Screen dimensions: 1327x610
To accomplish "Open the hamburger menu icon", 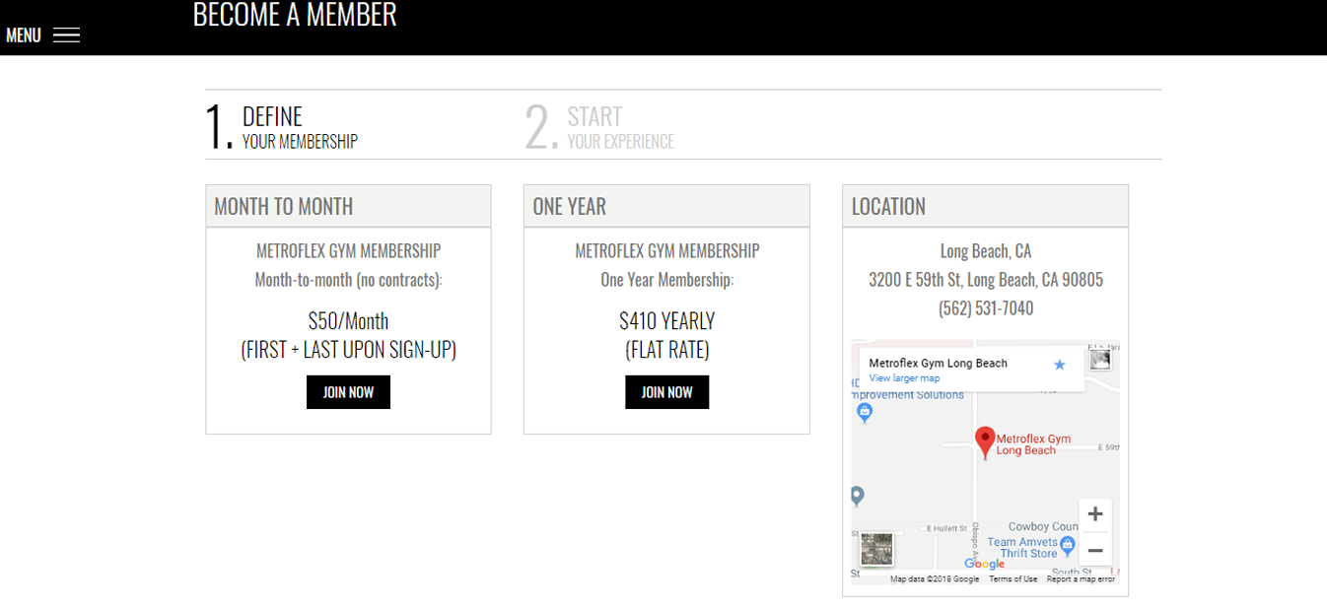I will pyautogui.click(x=66, y=35).
